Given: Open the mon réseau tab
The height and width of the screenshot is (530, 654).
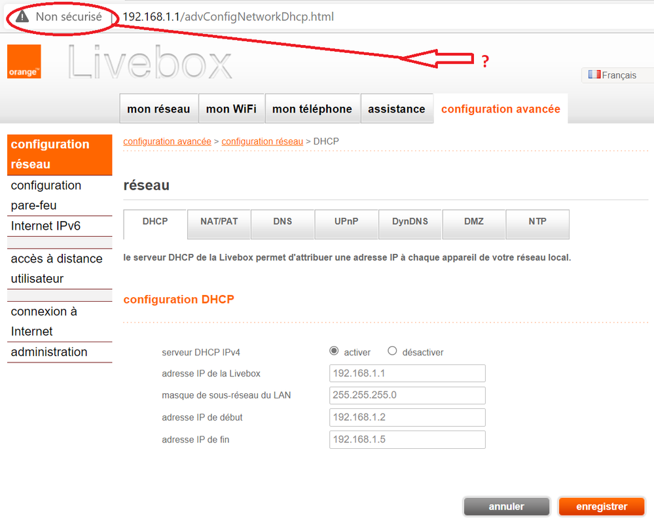Looking at the screenshot, I should (x=158, y=109).
